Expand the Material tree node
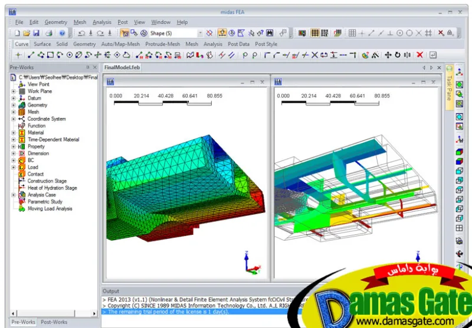The image size is (472, 328). (13, 133)
